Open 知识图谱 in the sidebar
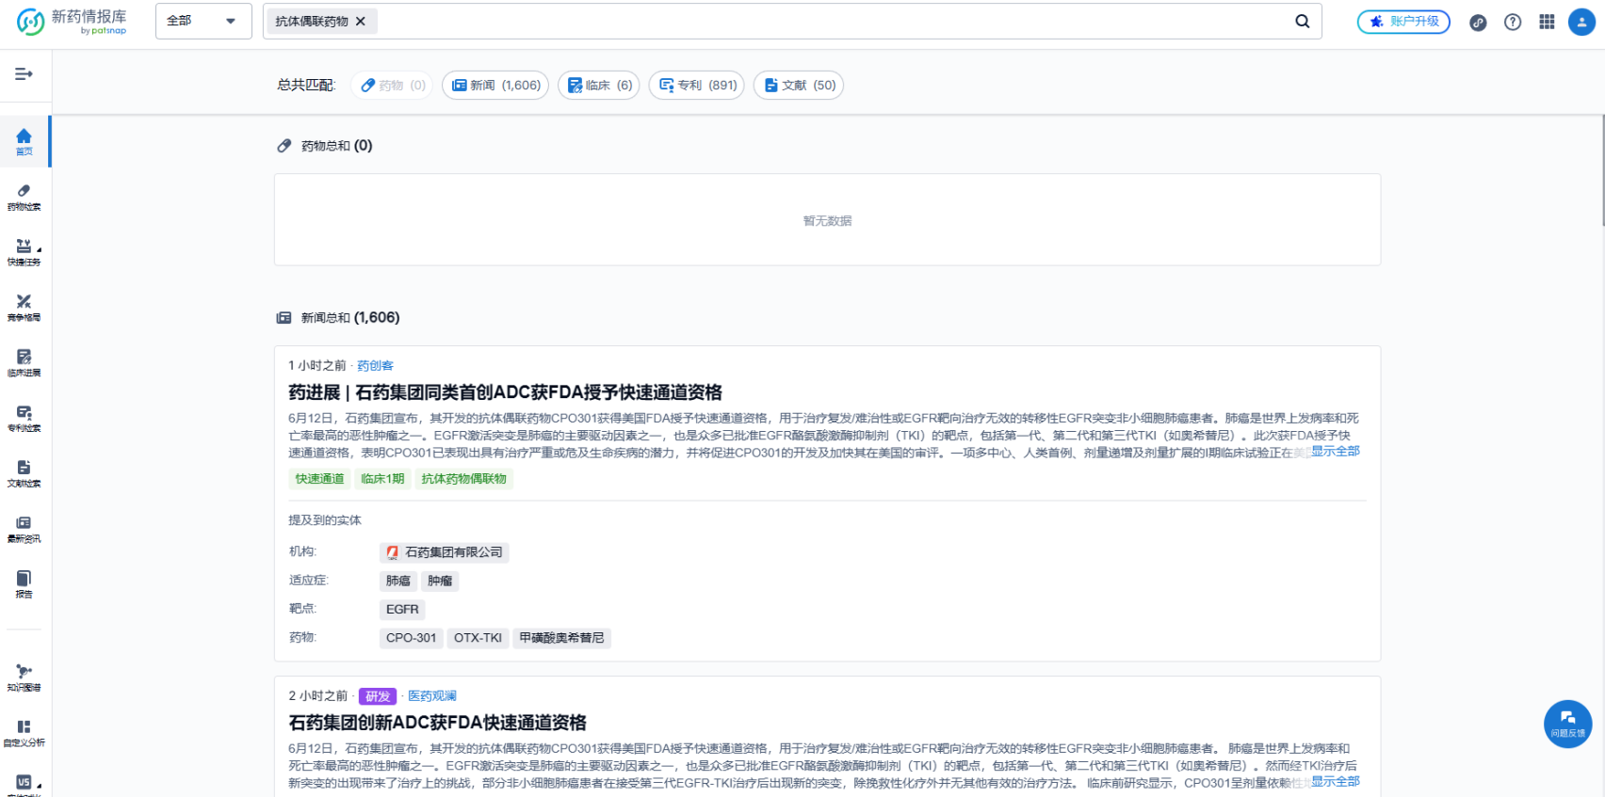Screen dimensions: 1605x797 coord(24,677)
